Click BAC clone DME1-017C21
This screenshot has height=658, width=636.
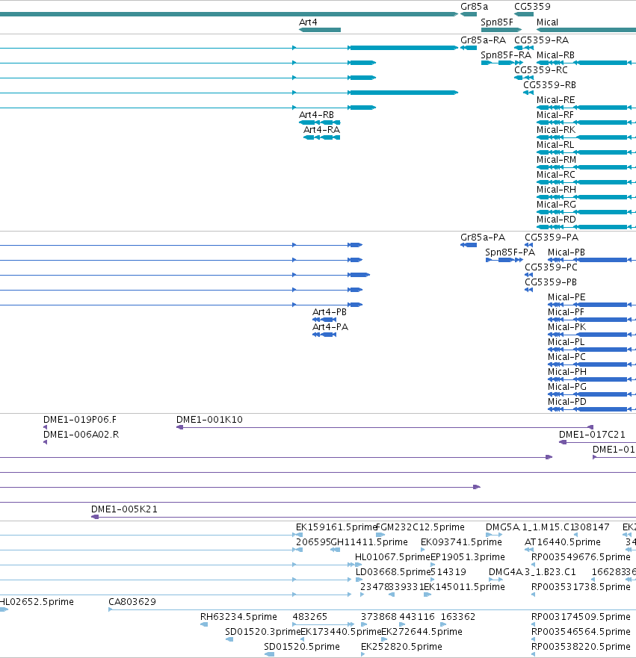(597, 442)
